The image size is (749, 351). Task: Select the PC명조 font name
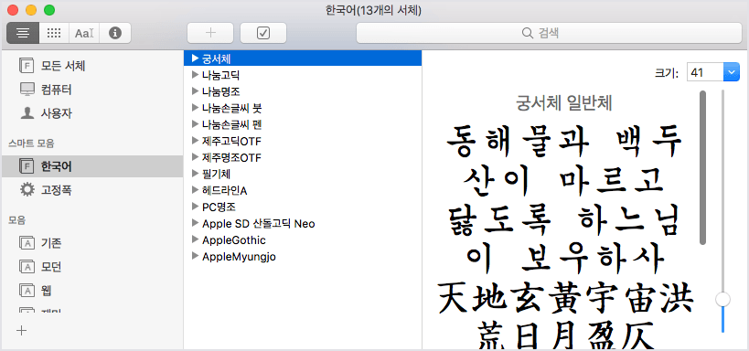(x=219, y=207)
